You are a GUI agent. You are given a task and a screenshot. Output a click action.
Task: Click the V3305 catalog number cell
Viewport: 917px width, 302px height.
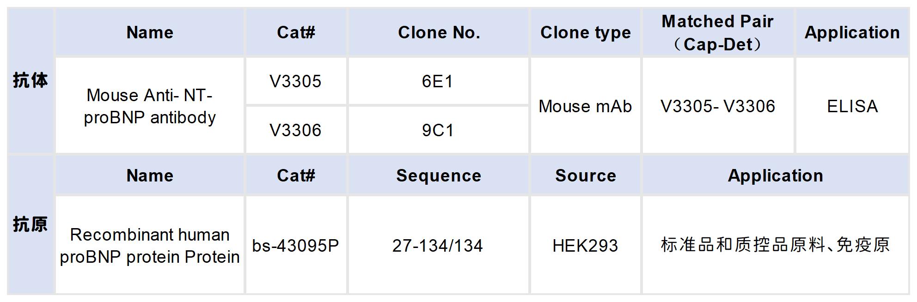[295, 82]
